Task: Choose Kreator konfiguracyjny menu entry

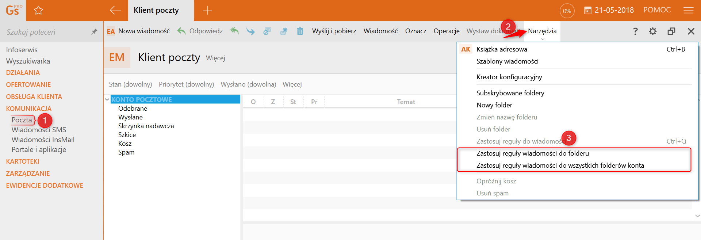Action: coord(509,77)
